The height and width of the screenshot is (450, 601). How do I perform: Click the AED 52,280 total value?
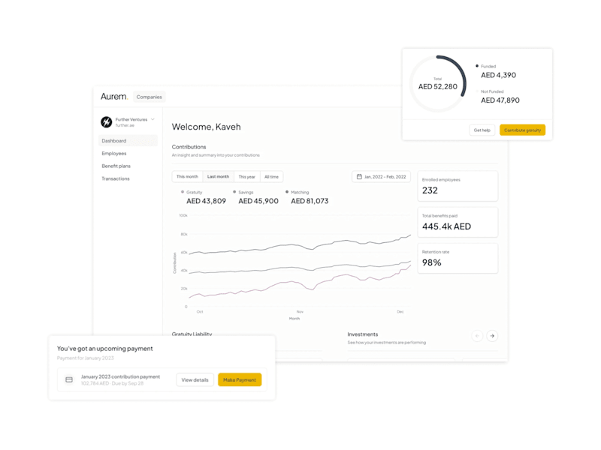pyautogui.click(x=438, y=86)
